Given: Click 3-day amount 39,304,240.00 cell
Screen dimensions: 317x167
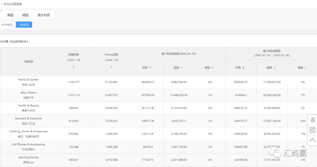Looking at the screenshot, I should (x=272, y=95).
